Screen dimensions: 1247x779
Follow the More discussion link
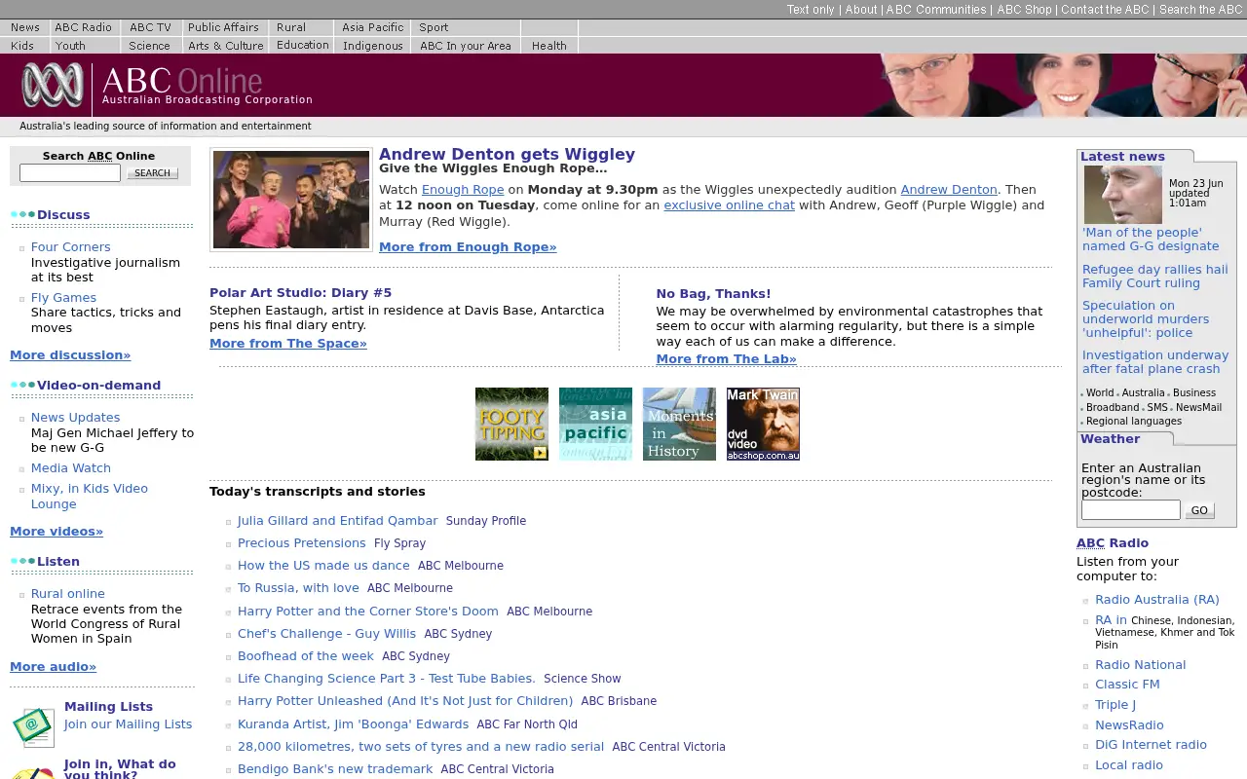click(70, 355)
